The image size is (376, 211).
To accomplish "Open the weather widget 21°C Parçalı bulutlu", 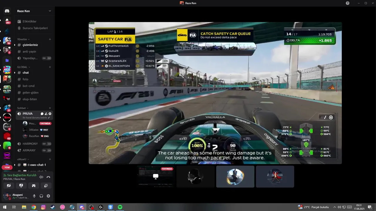I will click(x=313, y=207).
